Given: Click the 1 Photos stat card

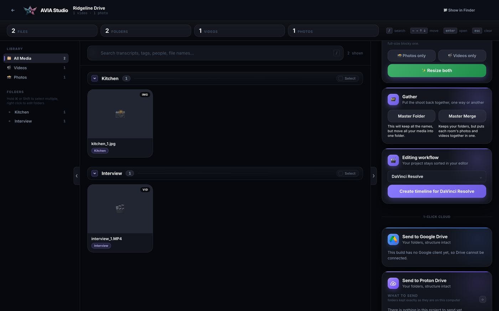Looking at the screenshot, I should pos(333,31).
